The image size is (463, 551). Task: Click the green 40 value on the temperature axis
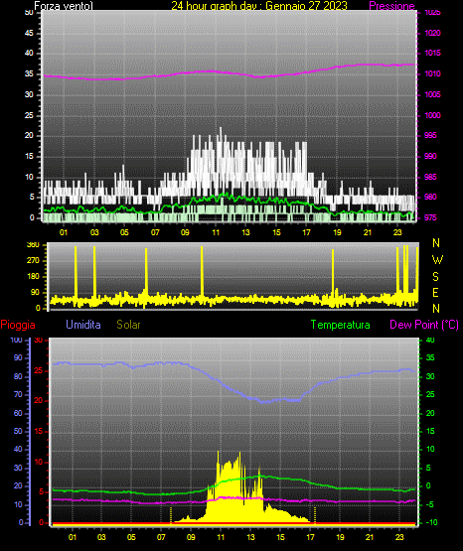pos(430,340)
